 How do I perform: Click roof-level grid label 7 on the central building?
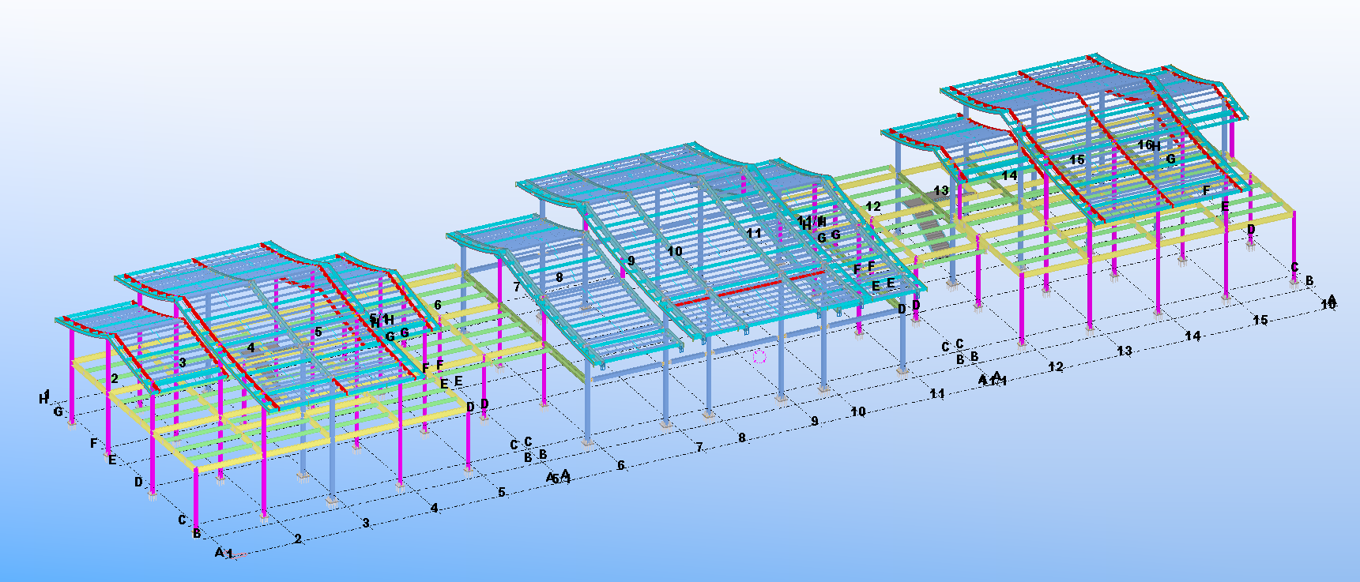coord(517,287)
